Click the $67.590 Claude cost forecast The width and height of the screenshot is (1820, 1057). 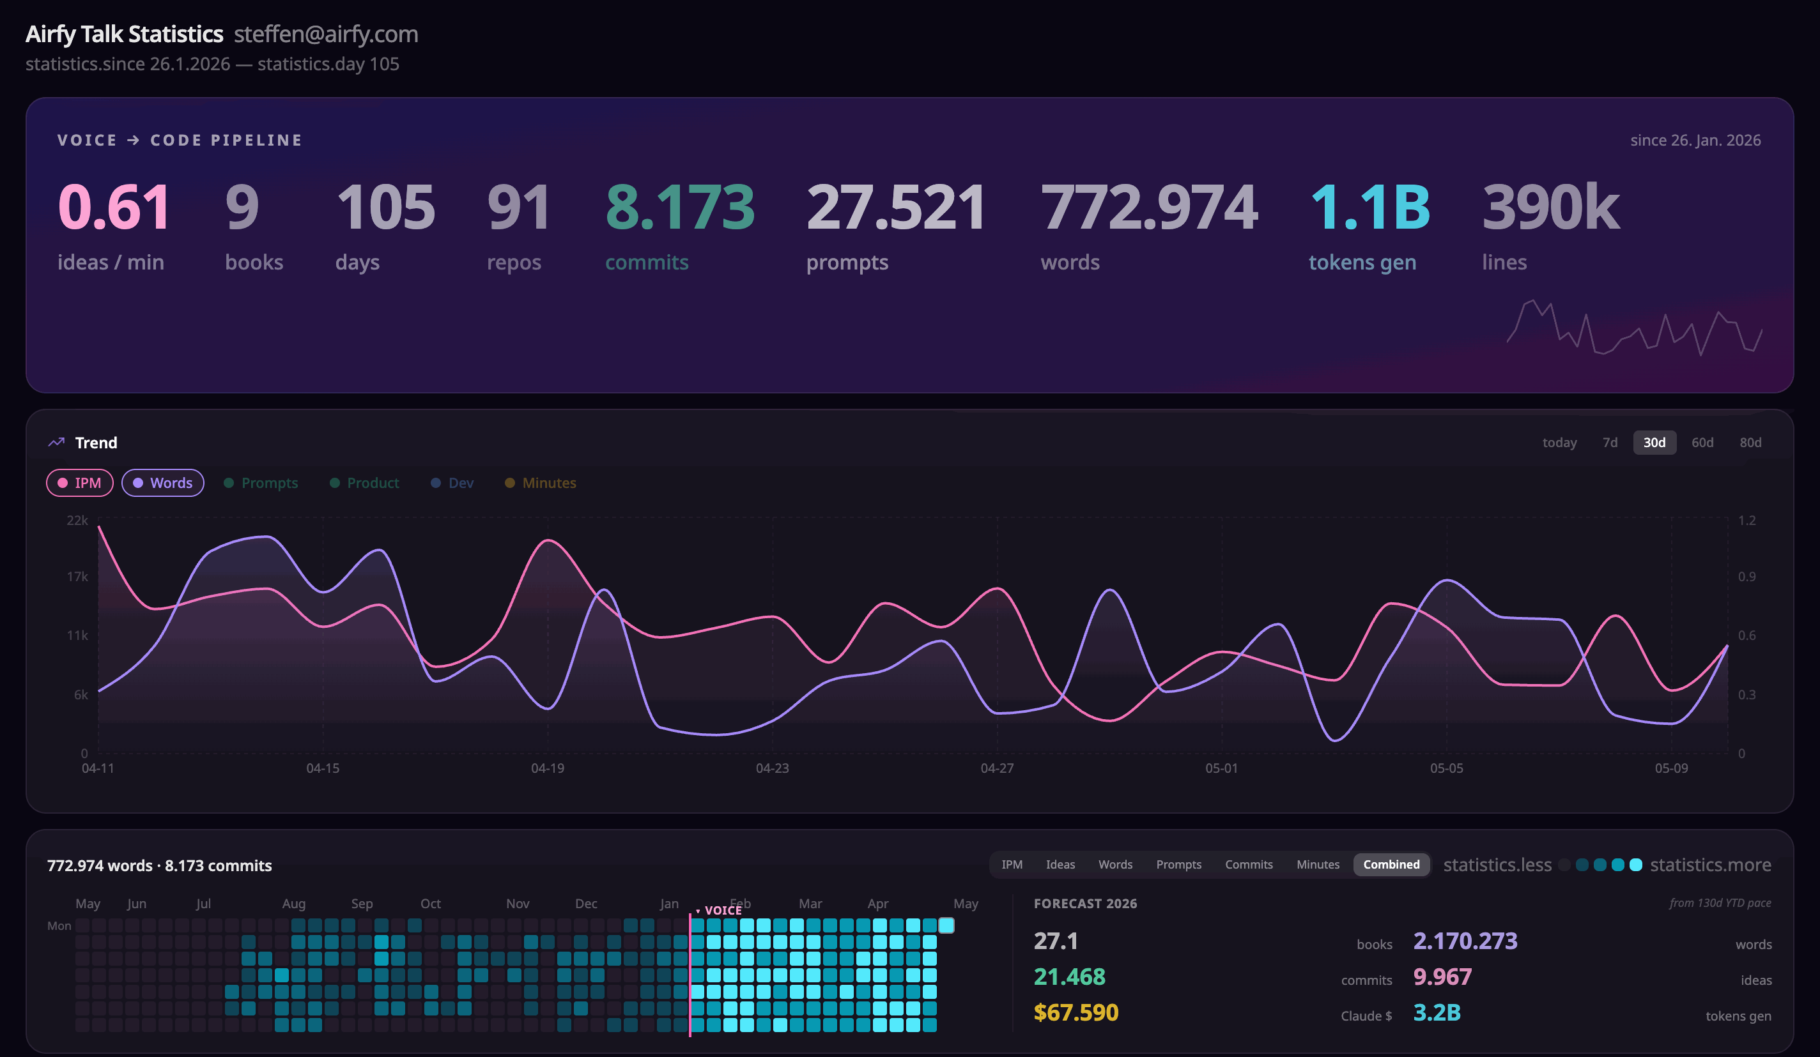pos(1076,1012)
